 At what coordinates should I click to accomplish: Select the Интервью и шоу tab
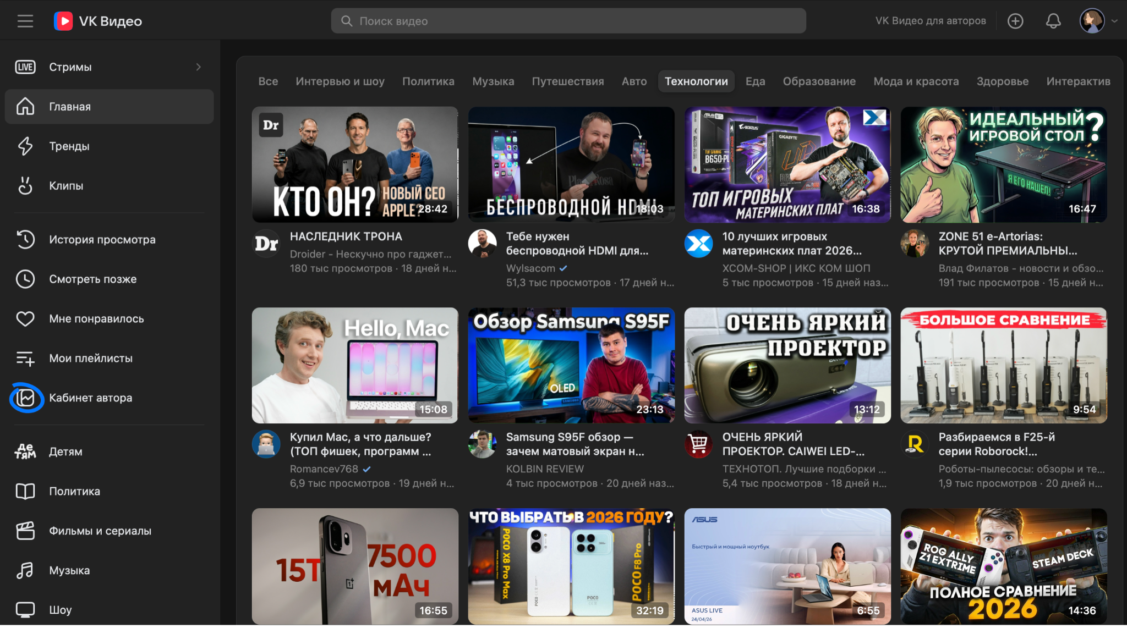pos(340,81)
